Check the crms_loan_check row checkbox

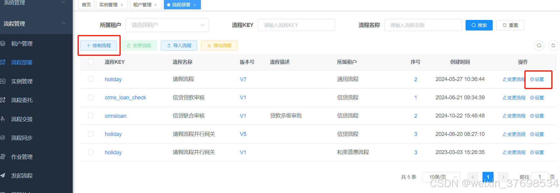[91, 97]
